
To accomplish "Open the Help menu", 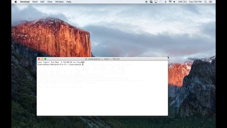I will (68, 2).
